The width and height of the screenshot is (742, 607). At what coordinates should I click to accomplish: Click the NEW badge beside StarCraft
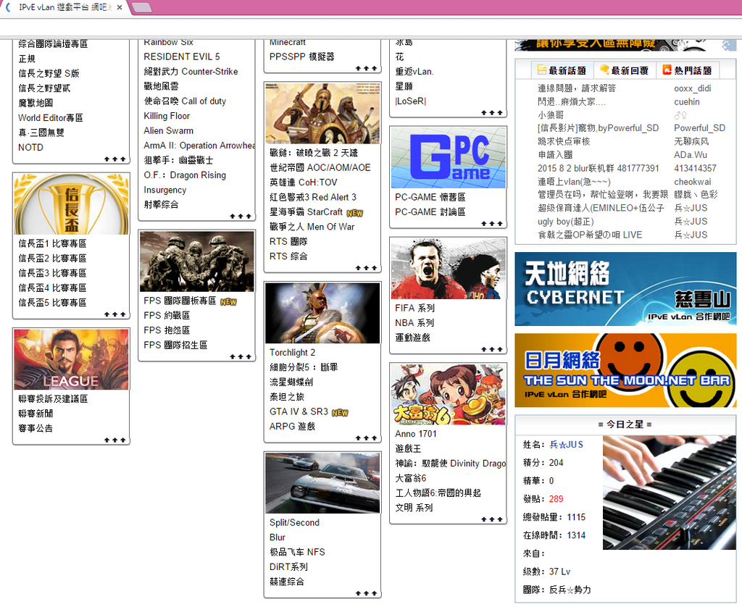tap(354, 213)
